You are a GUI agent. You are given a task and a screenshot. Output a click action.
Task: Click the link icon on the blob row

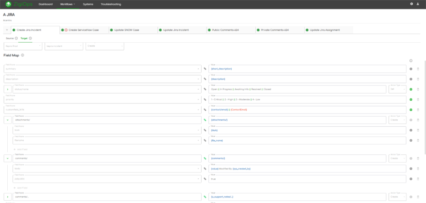point(205,130)
